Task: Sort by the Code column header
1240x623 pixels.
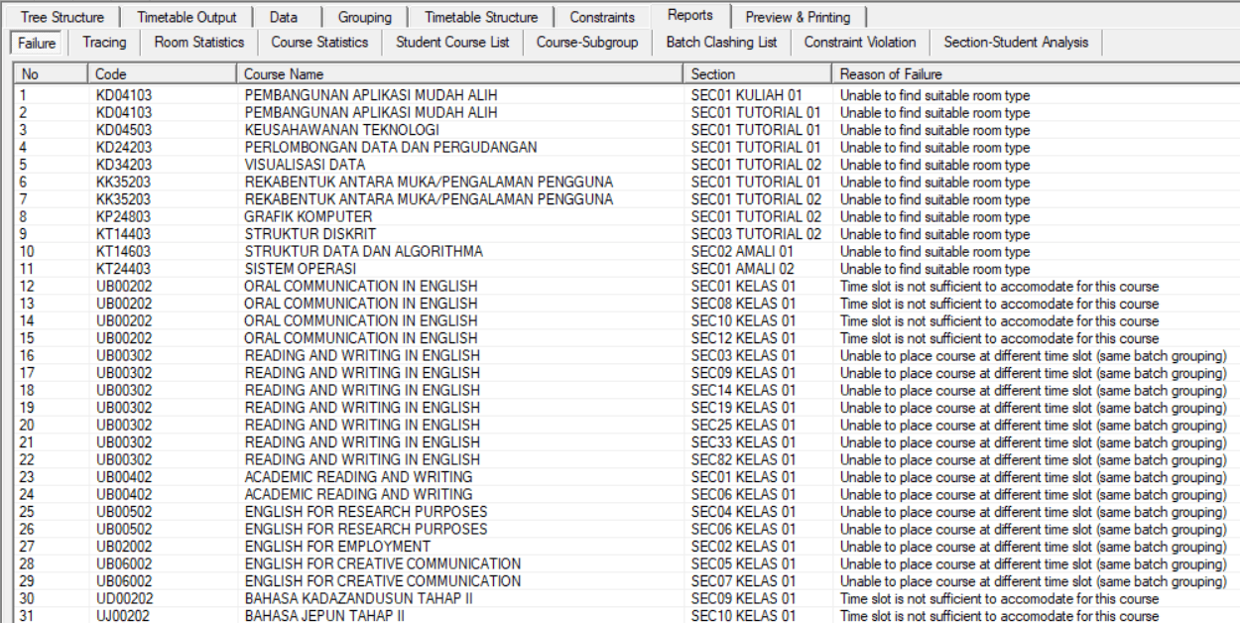Action: coord(163,74)
